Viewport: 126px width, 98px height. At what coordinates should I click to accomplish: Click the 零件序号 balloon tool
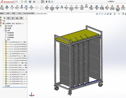tap(66, 7)
